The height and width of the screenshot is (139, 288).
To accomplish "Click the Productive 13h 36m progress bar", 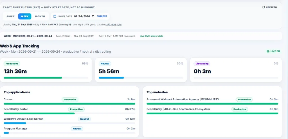I will [46, 78].
